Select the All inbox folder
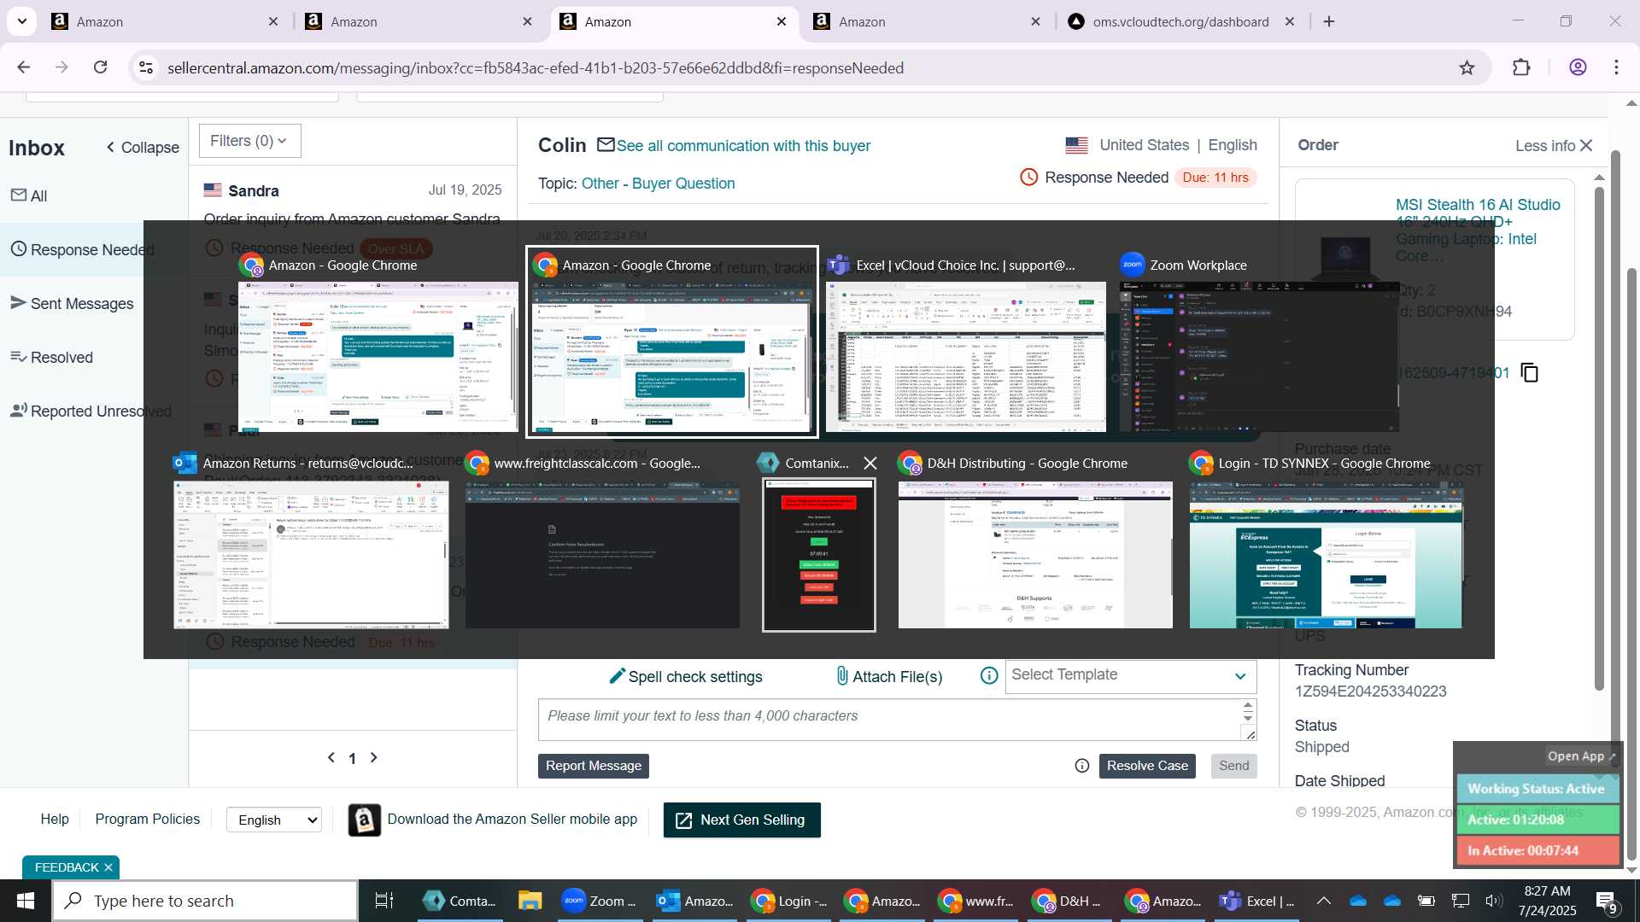Screen dimensions: 1640x922 [29, 195]
